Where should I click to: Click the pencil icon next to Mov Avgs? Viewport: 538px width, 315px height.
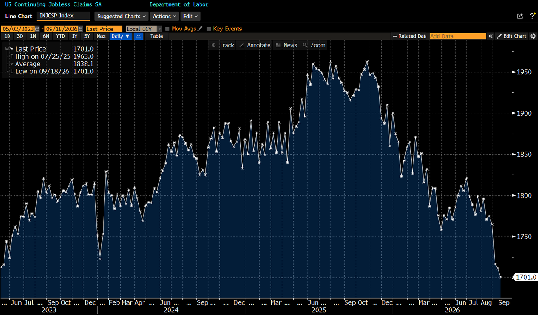(200, 29)
